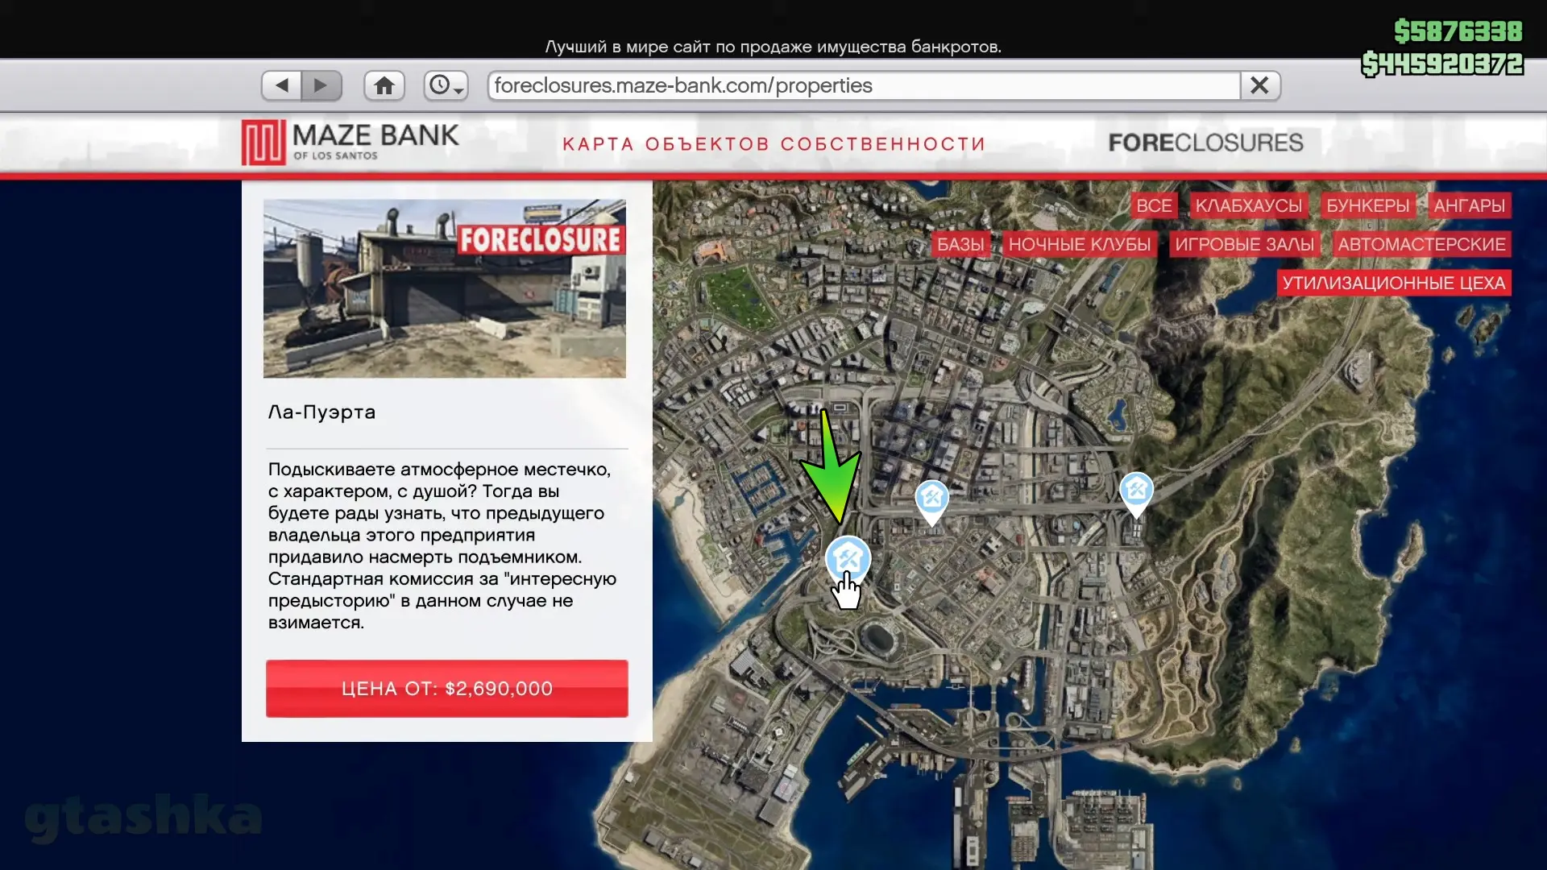Close the browser with the X button
Screen dimensions: 1547x870
click(1260, 85)
